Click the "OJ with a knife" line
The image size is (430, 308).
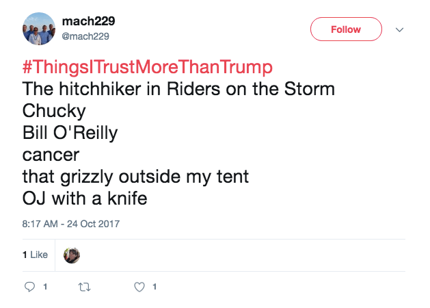pos(85,198)
